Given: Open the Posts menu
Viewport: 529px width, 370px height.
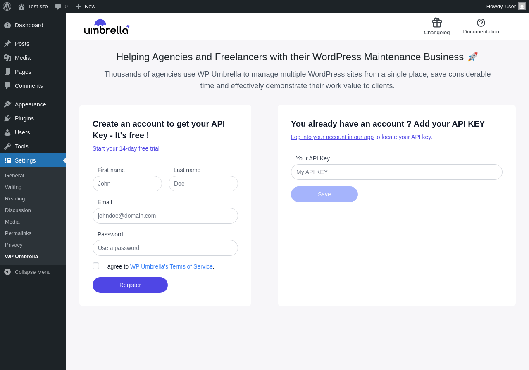Looking at the screenshot, I should (x=33, y=44).
